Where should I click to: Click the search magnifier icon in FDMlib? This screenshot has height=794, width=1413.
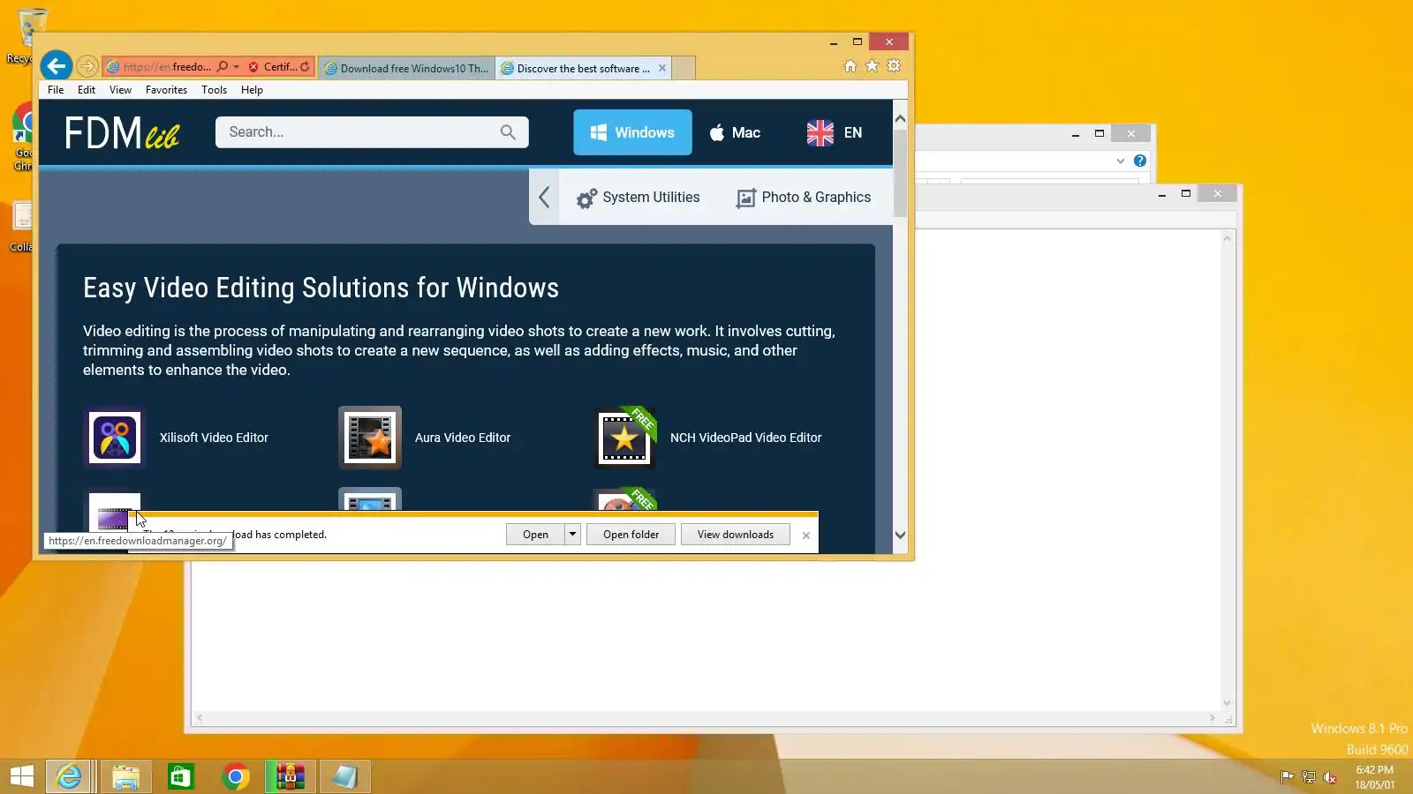(508, 132)
